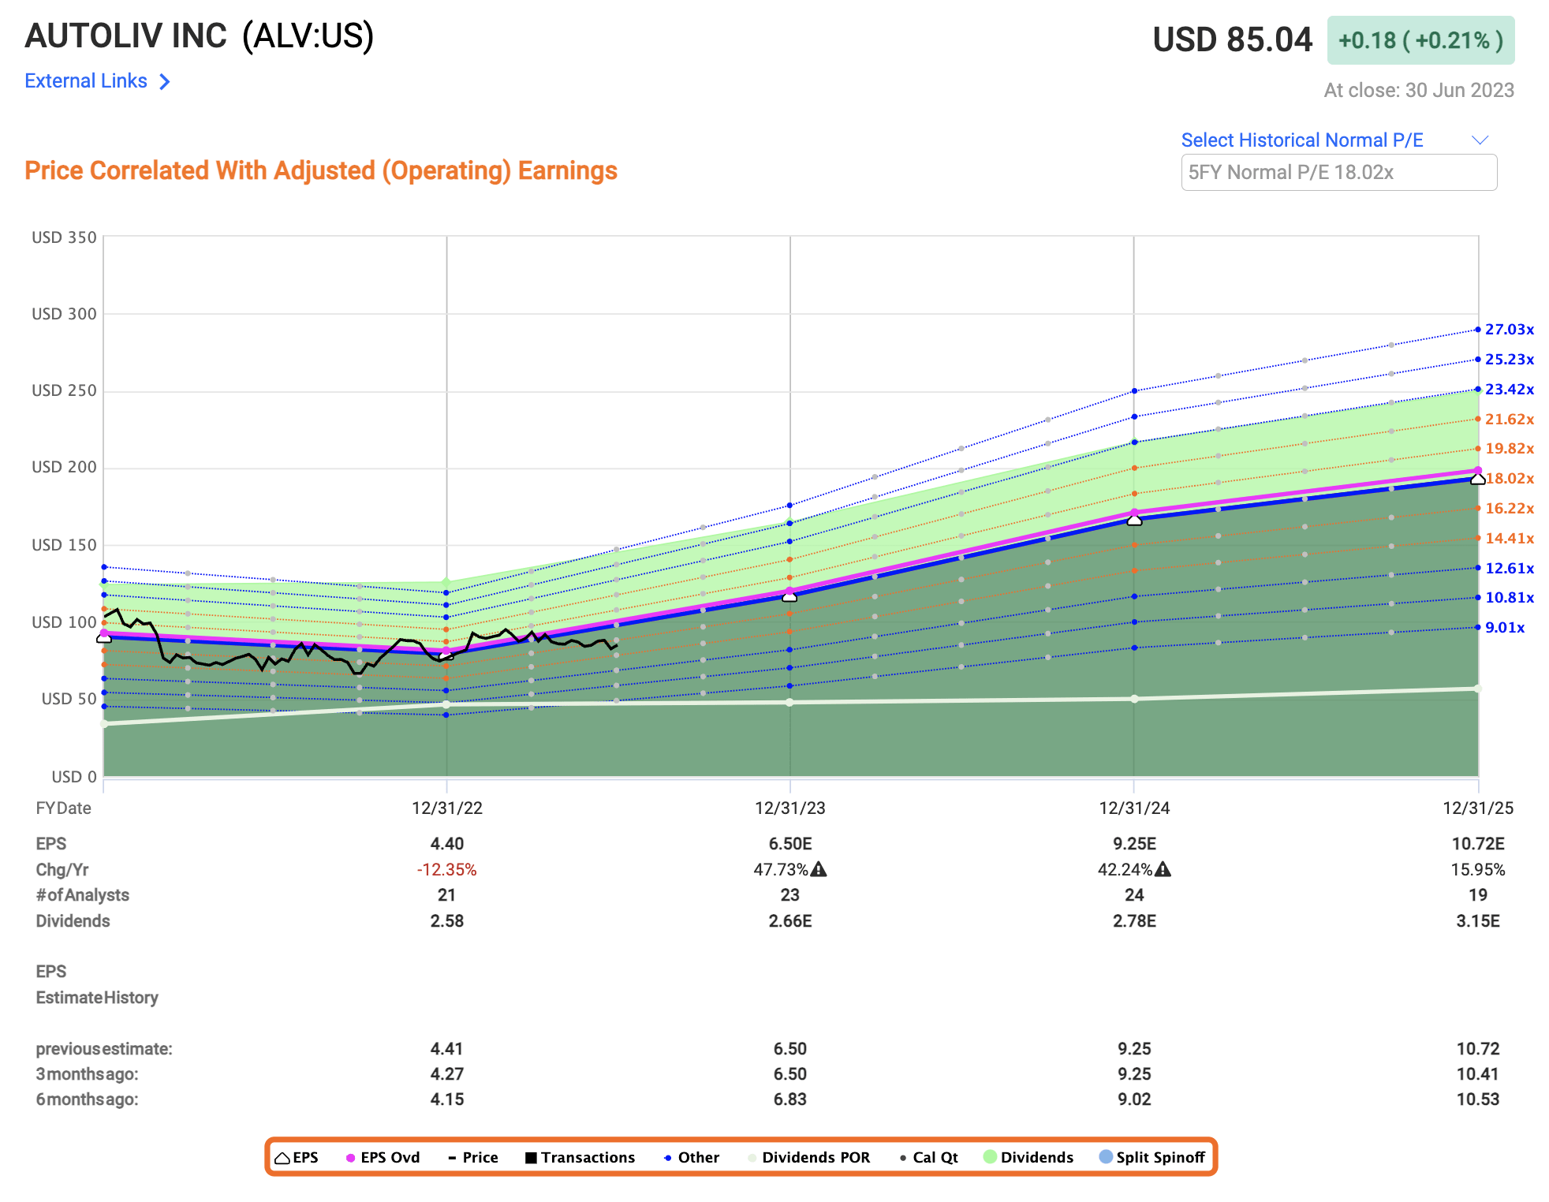Click the AUTOLIV INC (ALV:US) title
Viewport: 1549px width, 1202px height.
tap(200, 36)
